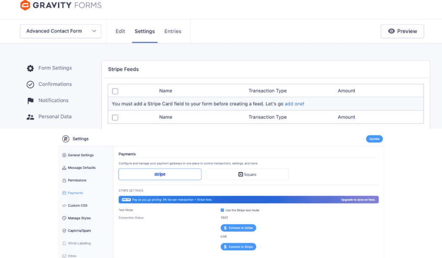This screenshot has width=442, height=258.
Task: Open the Advanced Contact Form dropdown
Action: [x=60, y=31]
